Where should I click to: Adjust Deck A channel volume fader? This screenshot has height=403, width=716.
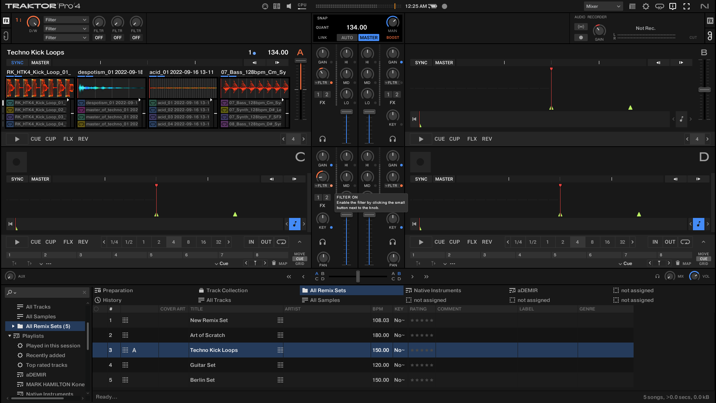coord(346,112)
